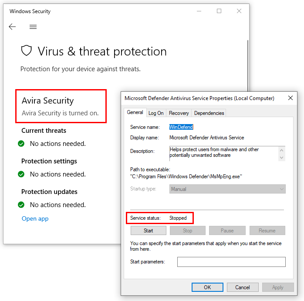Confirm the dialog with OK
The width and height of the screenshot is (304, 301).
point(207,287)
